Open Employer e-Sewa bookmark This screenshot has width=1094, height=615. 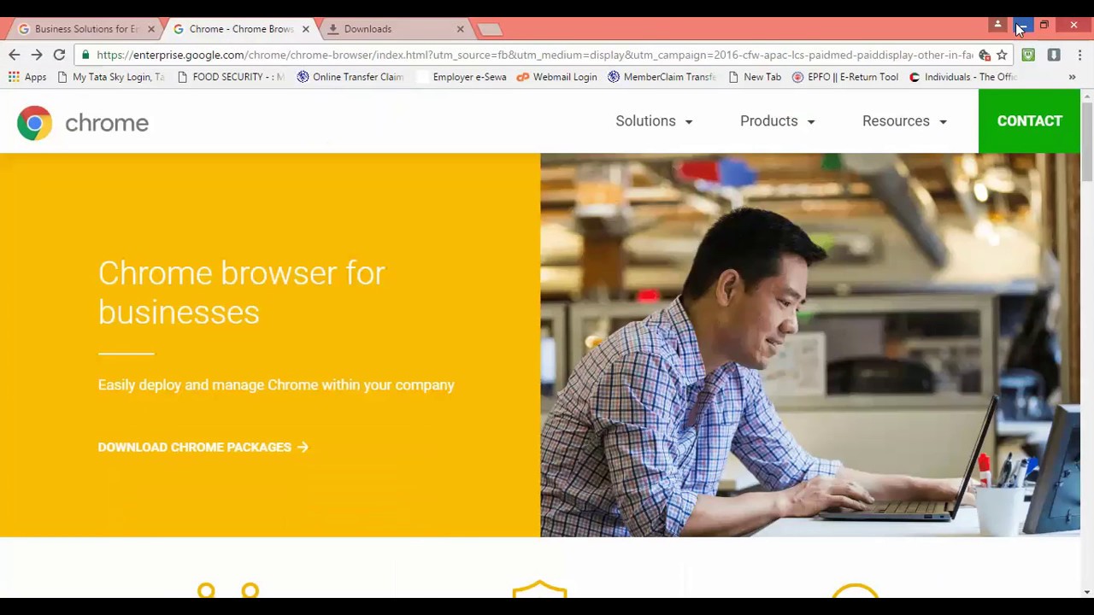pyautogui.click(x=461, y=77)
